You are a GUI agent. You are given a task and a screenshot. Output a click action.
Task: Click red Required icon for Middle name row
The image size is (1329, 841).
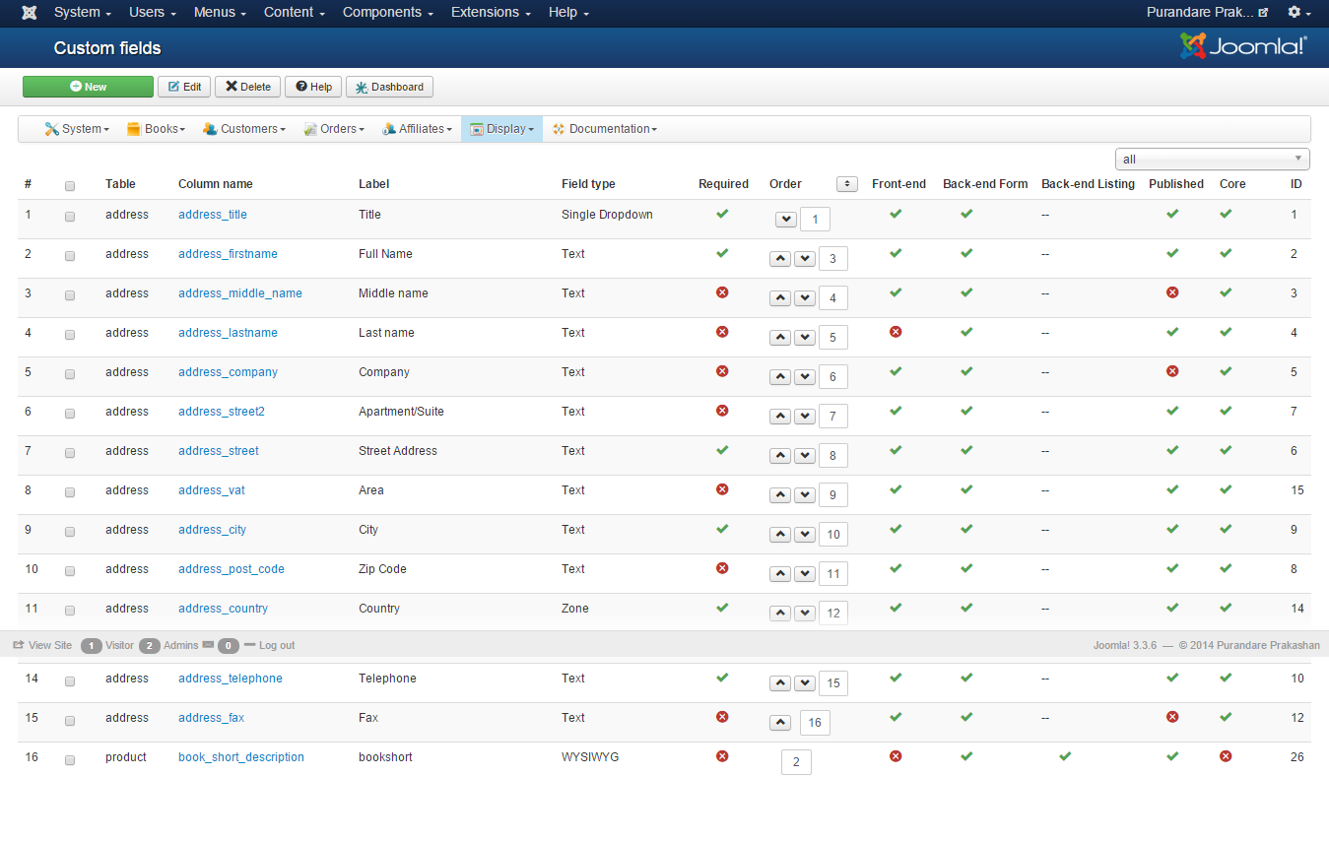click(722, 292)
